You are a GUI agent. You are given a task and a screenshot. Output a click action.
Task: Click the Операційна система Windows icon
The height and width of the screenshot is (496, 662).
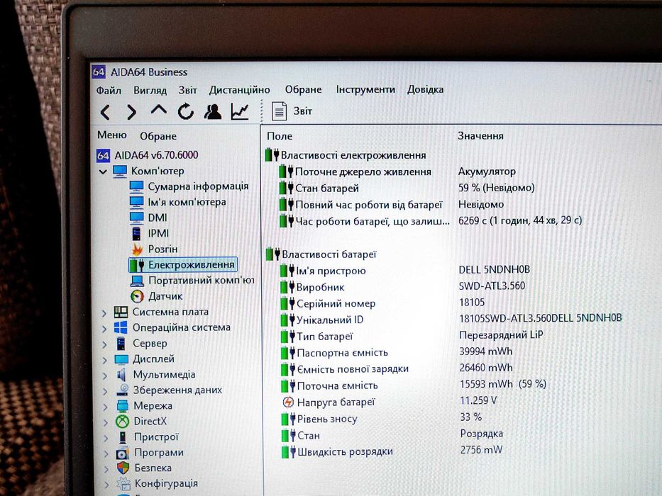point(121,327)
